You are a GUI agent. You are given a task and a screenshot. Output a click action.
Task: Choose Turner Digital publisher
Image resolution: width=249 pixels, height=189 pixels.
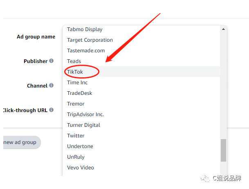click(x=141, y=125)
